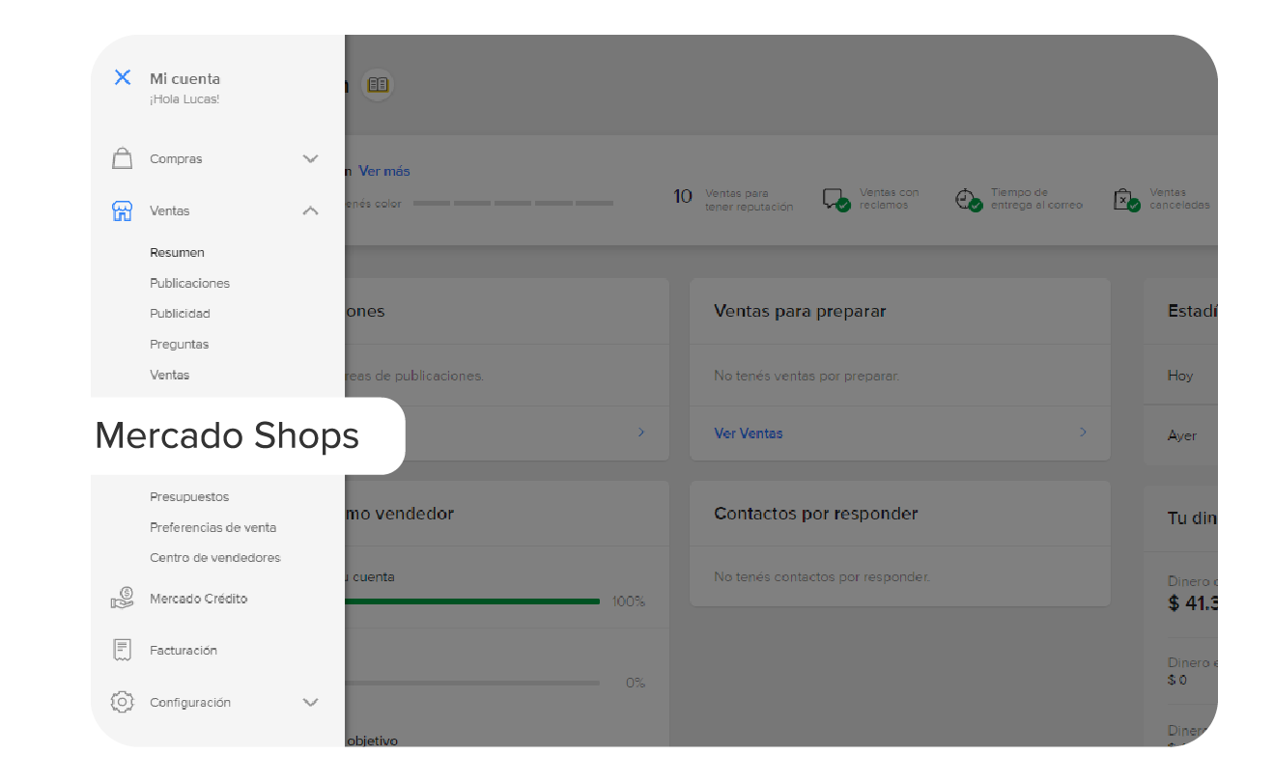The height and width of the screenshot is (783, 1274).
Task: Click the reputation color bar segments
Action: click(513, 203)
